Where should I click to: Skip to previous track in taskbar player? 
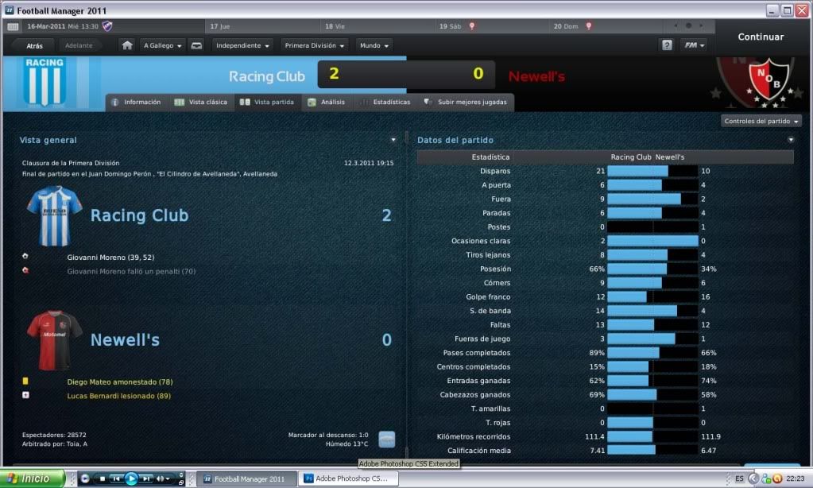[116, 478]
